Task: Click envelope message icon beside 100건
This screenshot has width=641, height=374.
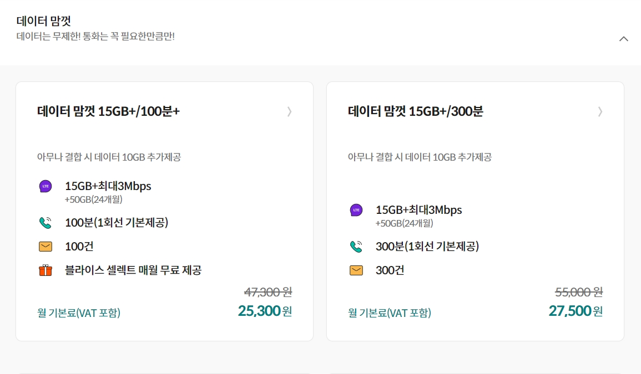Action: 46,247
